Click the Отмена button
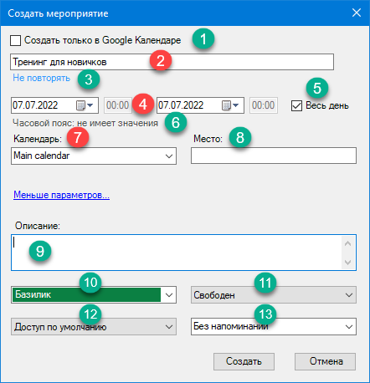The height and width of the screenshot is (383, 370). pos(325,361)
